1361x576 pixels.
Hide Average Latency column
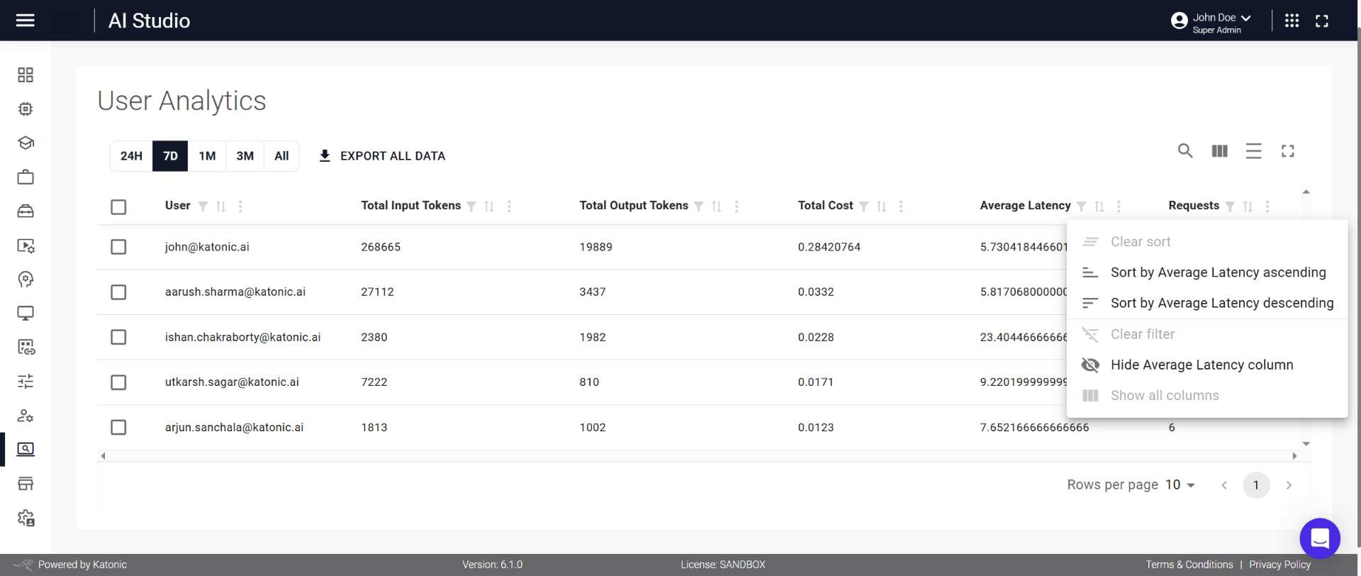[1206, 365]
